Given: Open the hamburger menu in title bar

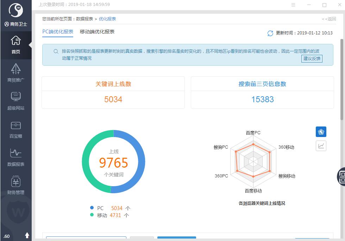Looking at the screenshot, I should [293, 5].
